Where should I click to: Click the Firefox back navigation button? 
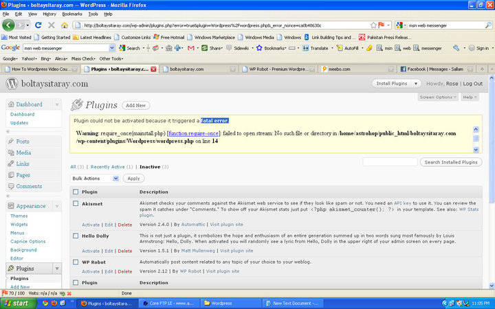(9, 25)
